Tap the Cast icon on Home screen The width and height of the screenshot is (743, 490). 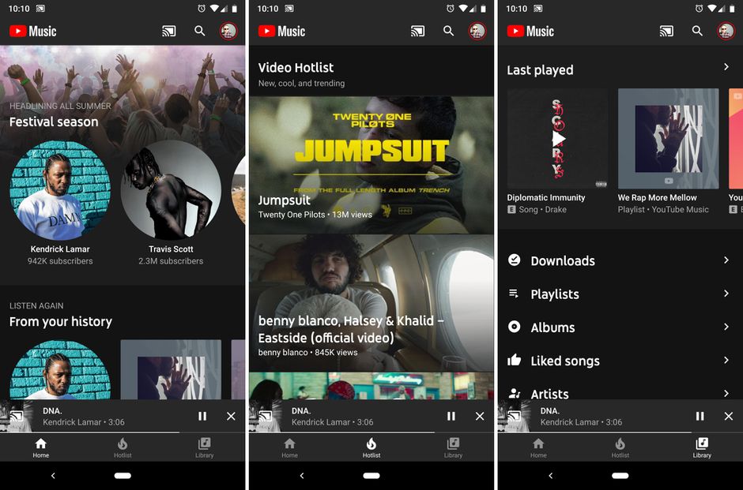(168, 32)
